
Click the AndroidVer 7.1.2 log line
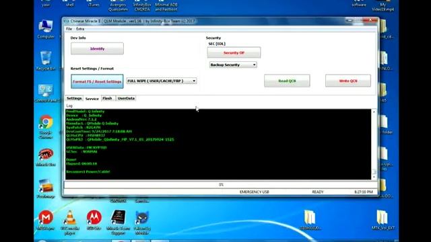coord(81,120)
